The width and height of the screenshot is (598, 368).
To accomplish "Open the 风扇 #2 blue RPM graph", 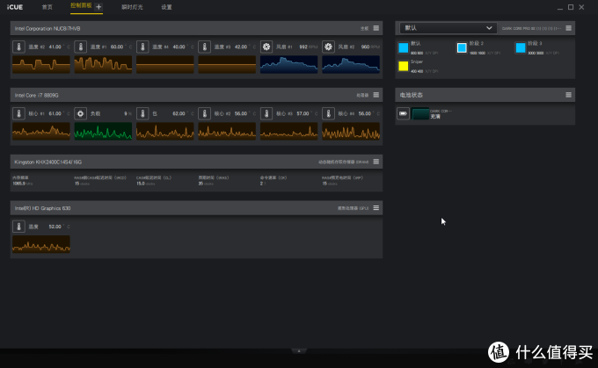I will pos(351,64).
